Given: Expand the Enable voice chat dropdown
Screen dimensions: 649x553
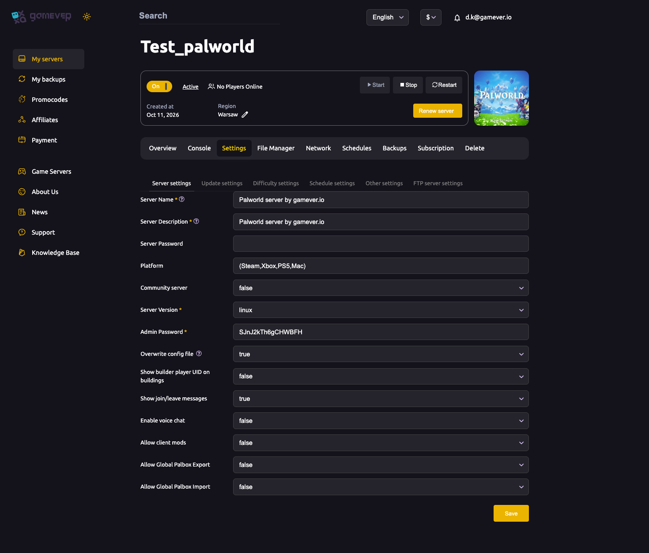Looking at the screenshot, I should [381, 421].
